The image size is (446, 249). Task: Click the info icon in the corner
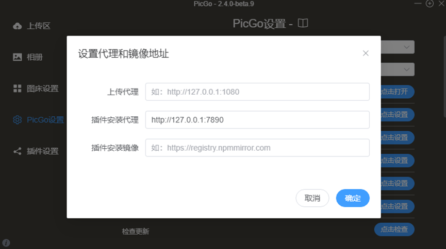[x=6, y=243]
